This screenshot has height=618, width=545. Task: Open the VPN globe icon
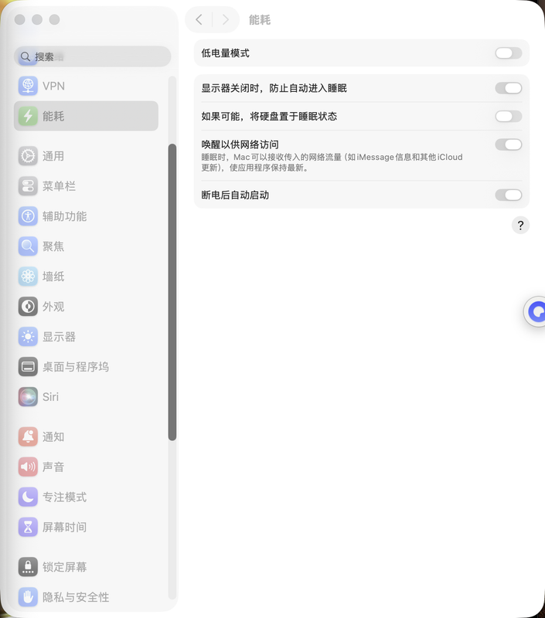click(x=28, y=86)
